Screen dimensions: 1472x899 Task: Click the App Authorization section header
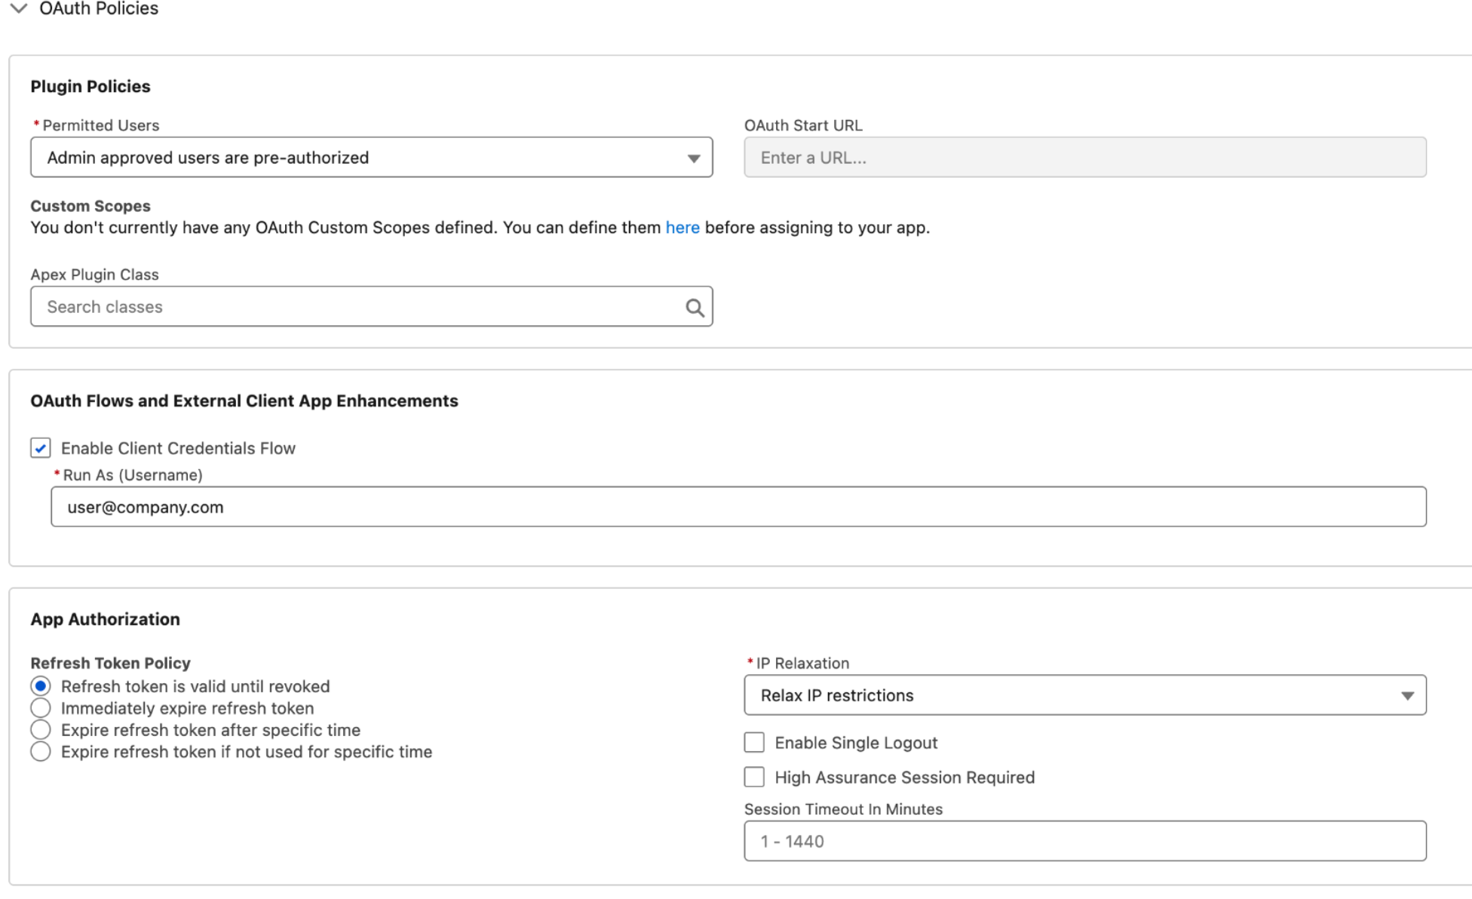point(105,619)
